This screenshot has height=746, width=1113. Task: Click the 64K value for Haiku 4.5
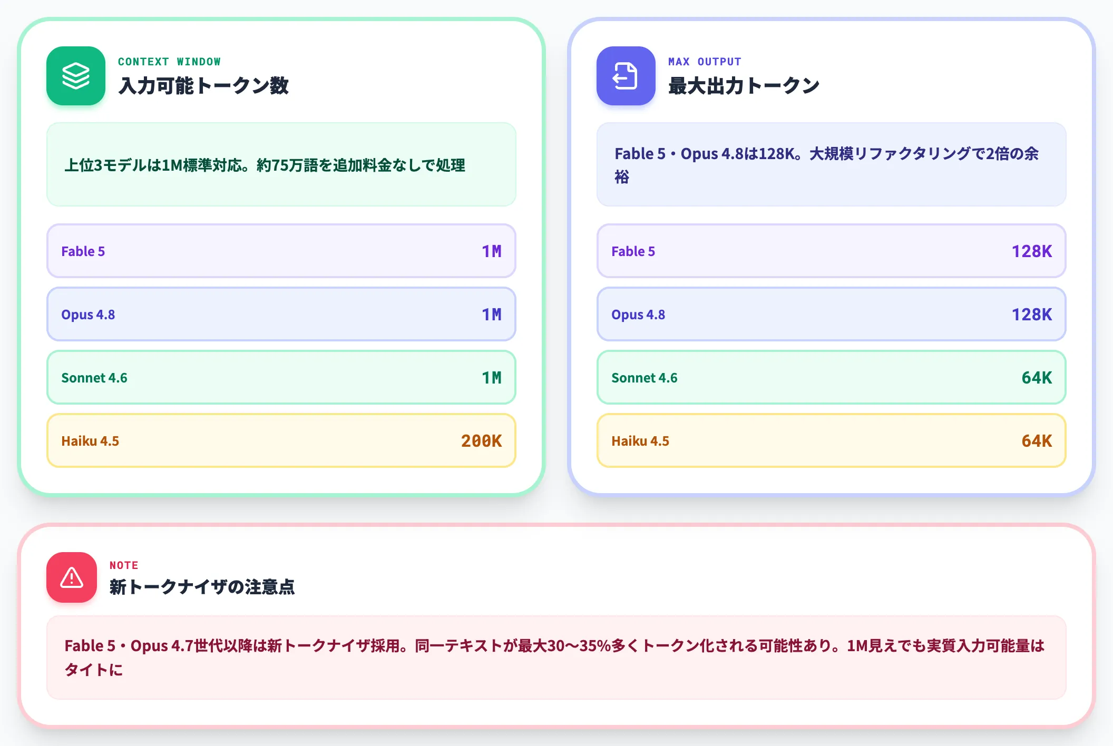click(x=1037, y=441)
